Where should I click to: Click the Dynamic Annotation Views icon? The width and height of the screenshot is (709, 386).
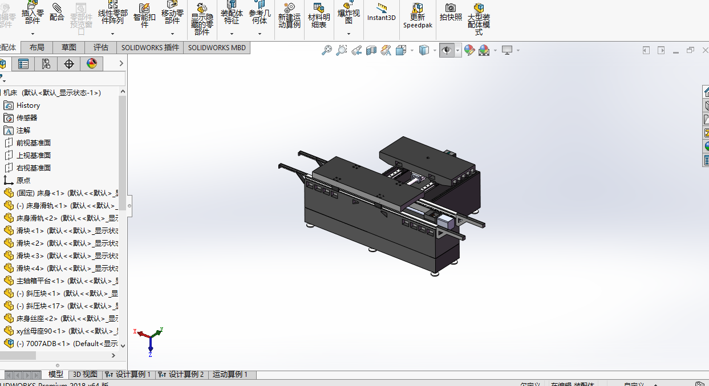386,50
